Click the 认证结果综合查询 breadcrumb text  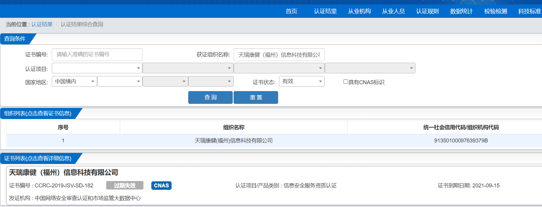[x=82, y=24]
